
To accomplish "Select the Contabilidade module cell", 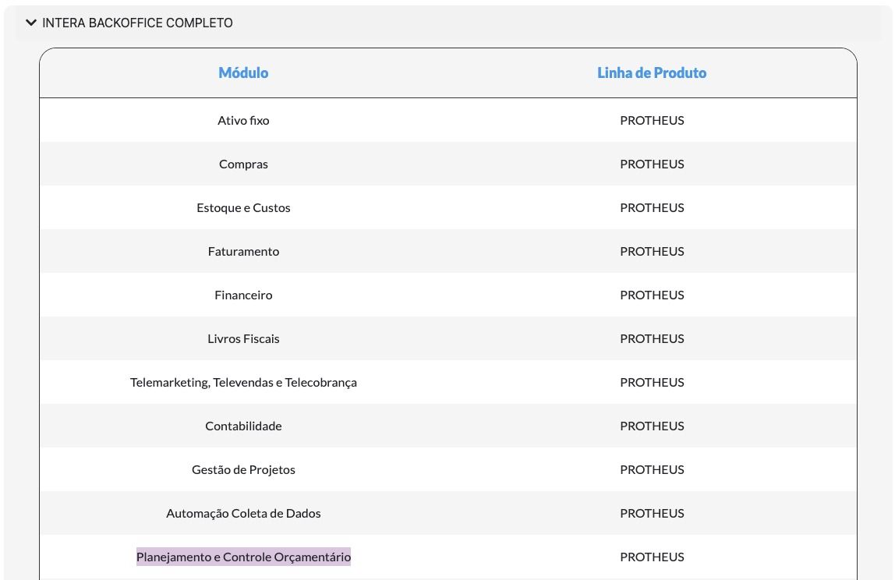I will pos(243,426).
